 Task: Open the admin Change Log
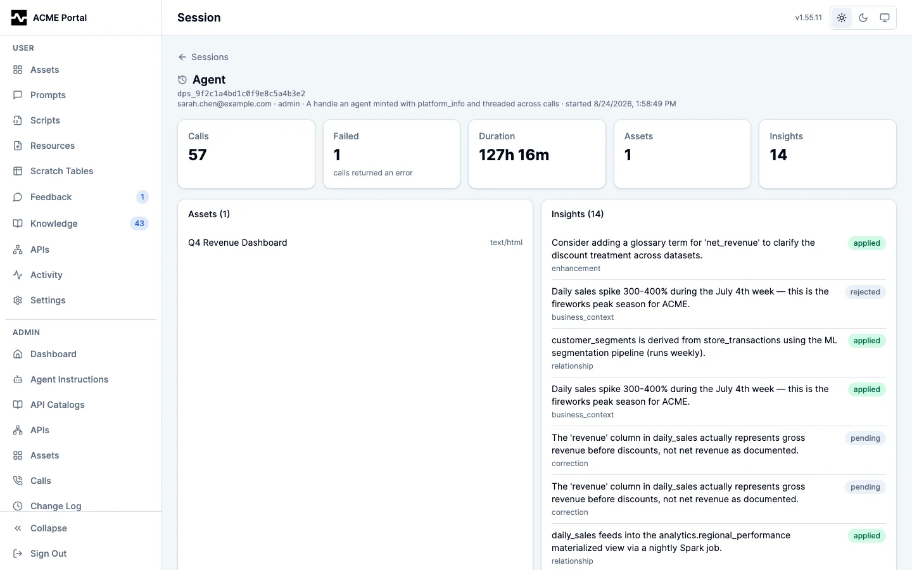81,506
